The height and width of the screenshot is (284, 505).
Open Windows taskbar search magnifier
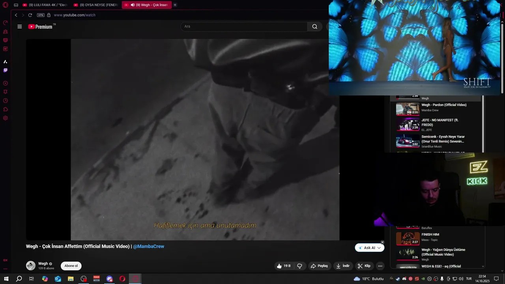19,279
